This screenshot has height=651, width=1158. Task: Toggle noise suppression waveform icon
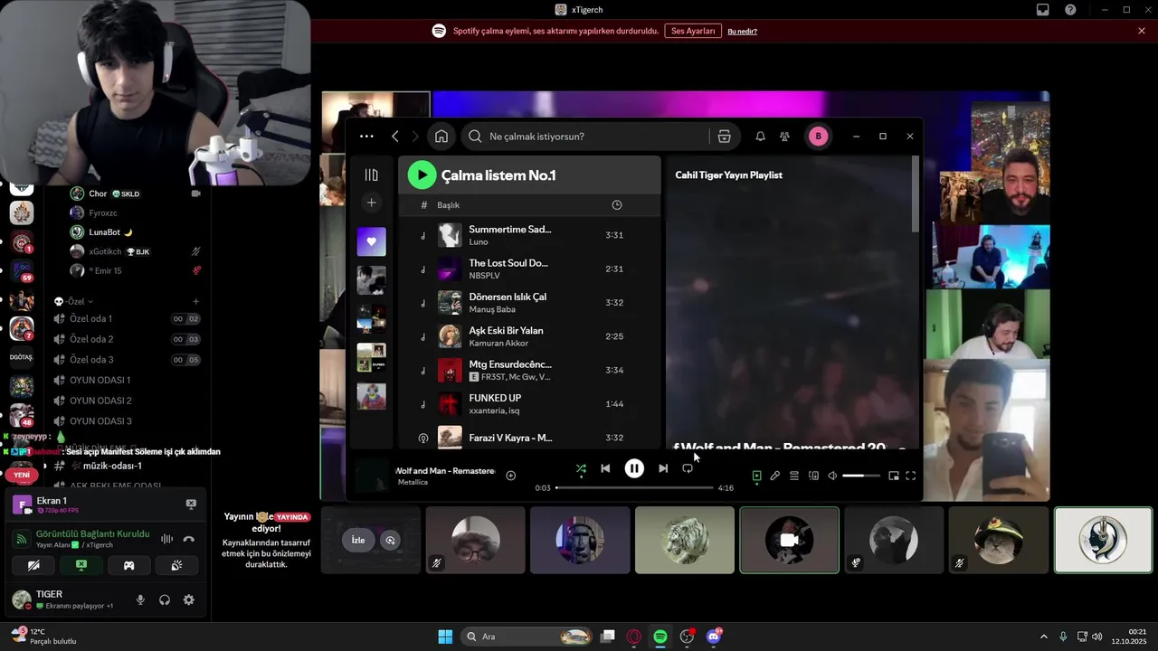pos(166,539)
